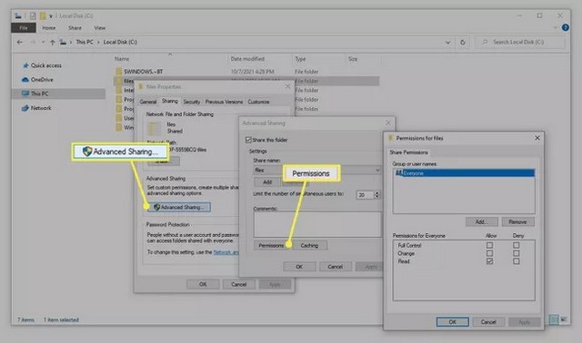Viewport: 582px width, 343px height.
Task: Click Caching button in Advanced Sharing
Action: 309,246
